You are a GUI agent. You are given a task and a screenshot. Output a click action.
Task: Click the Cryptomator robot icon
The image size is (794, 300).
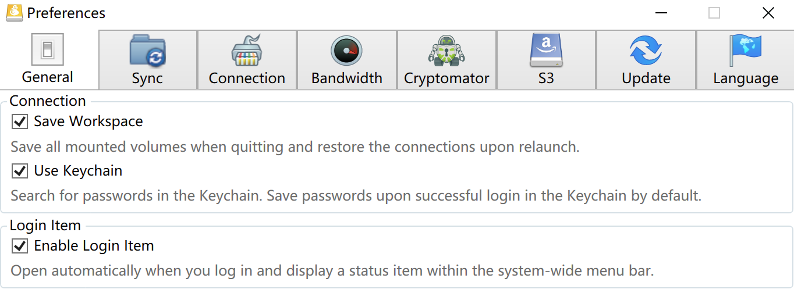446,51
